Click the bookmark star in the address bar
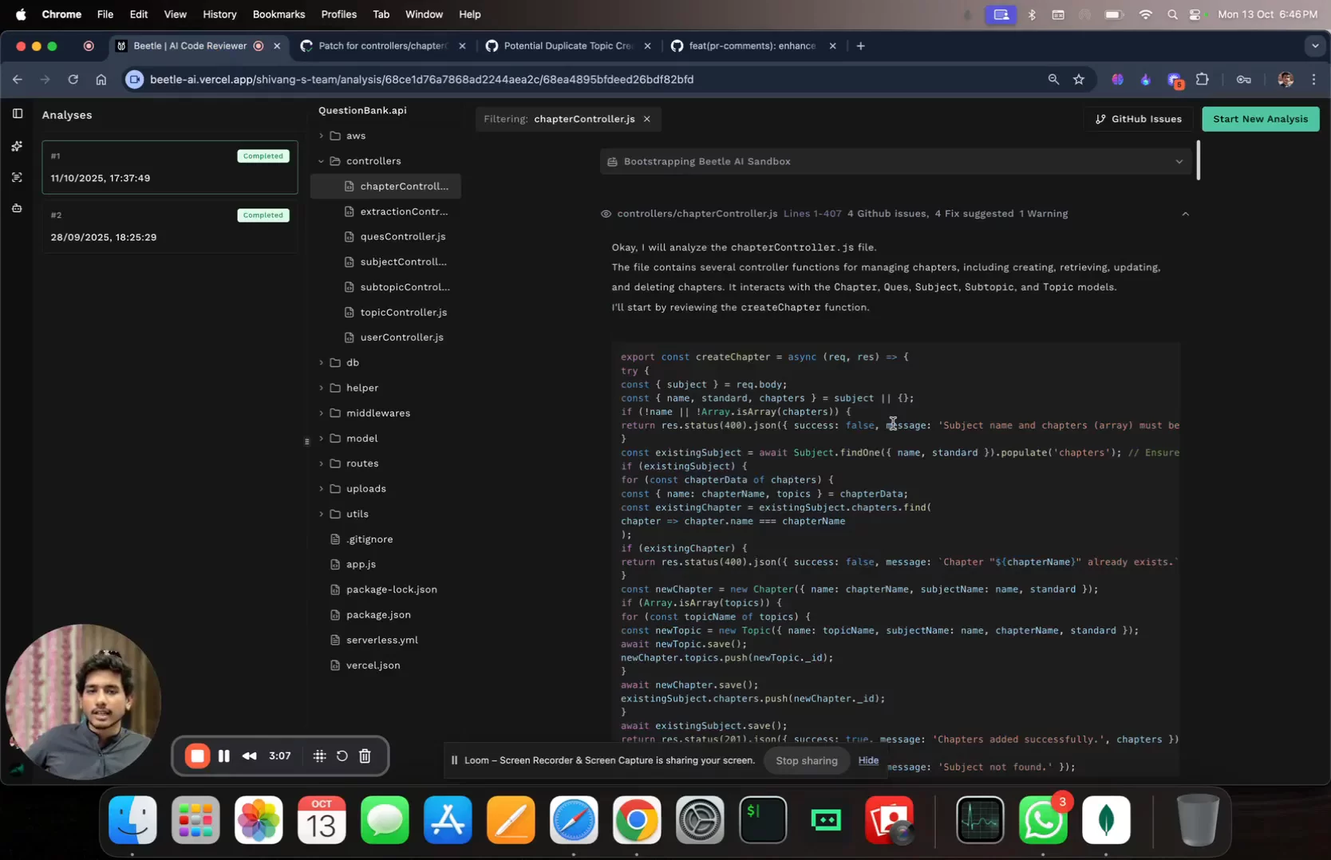1331x860 pixels. pos(1078,79)
